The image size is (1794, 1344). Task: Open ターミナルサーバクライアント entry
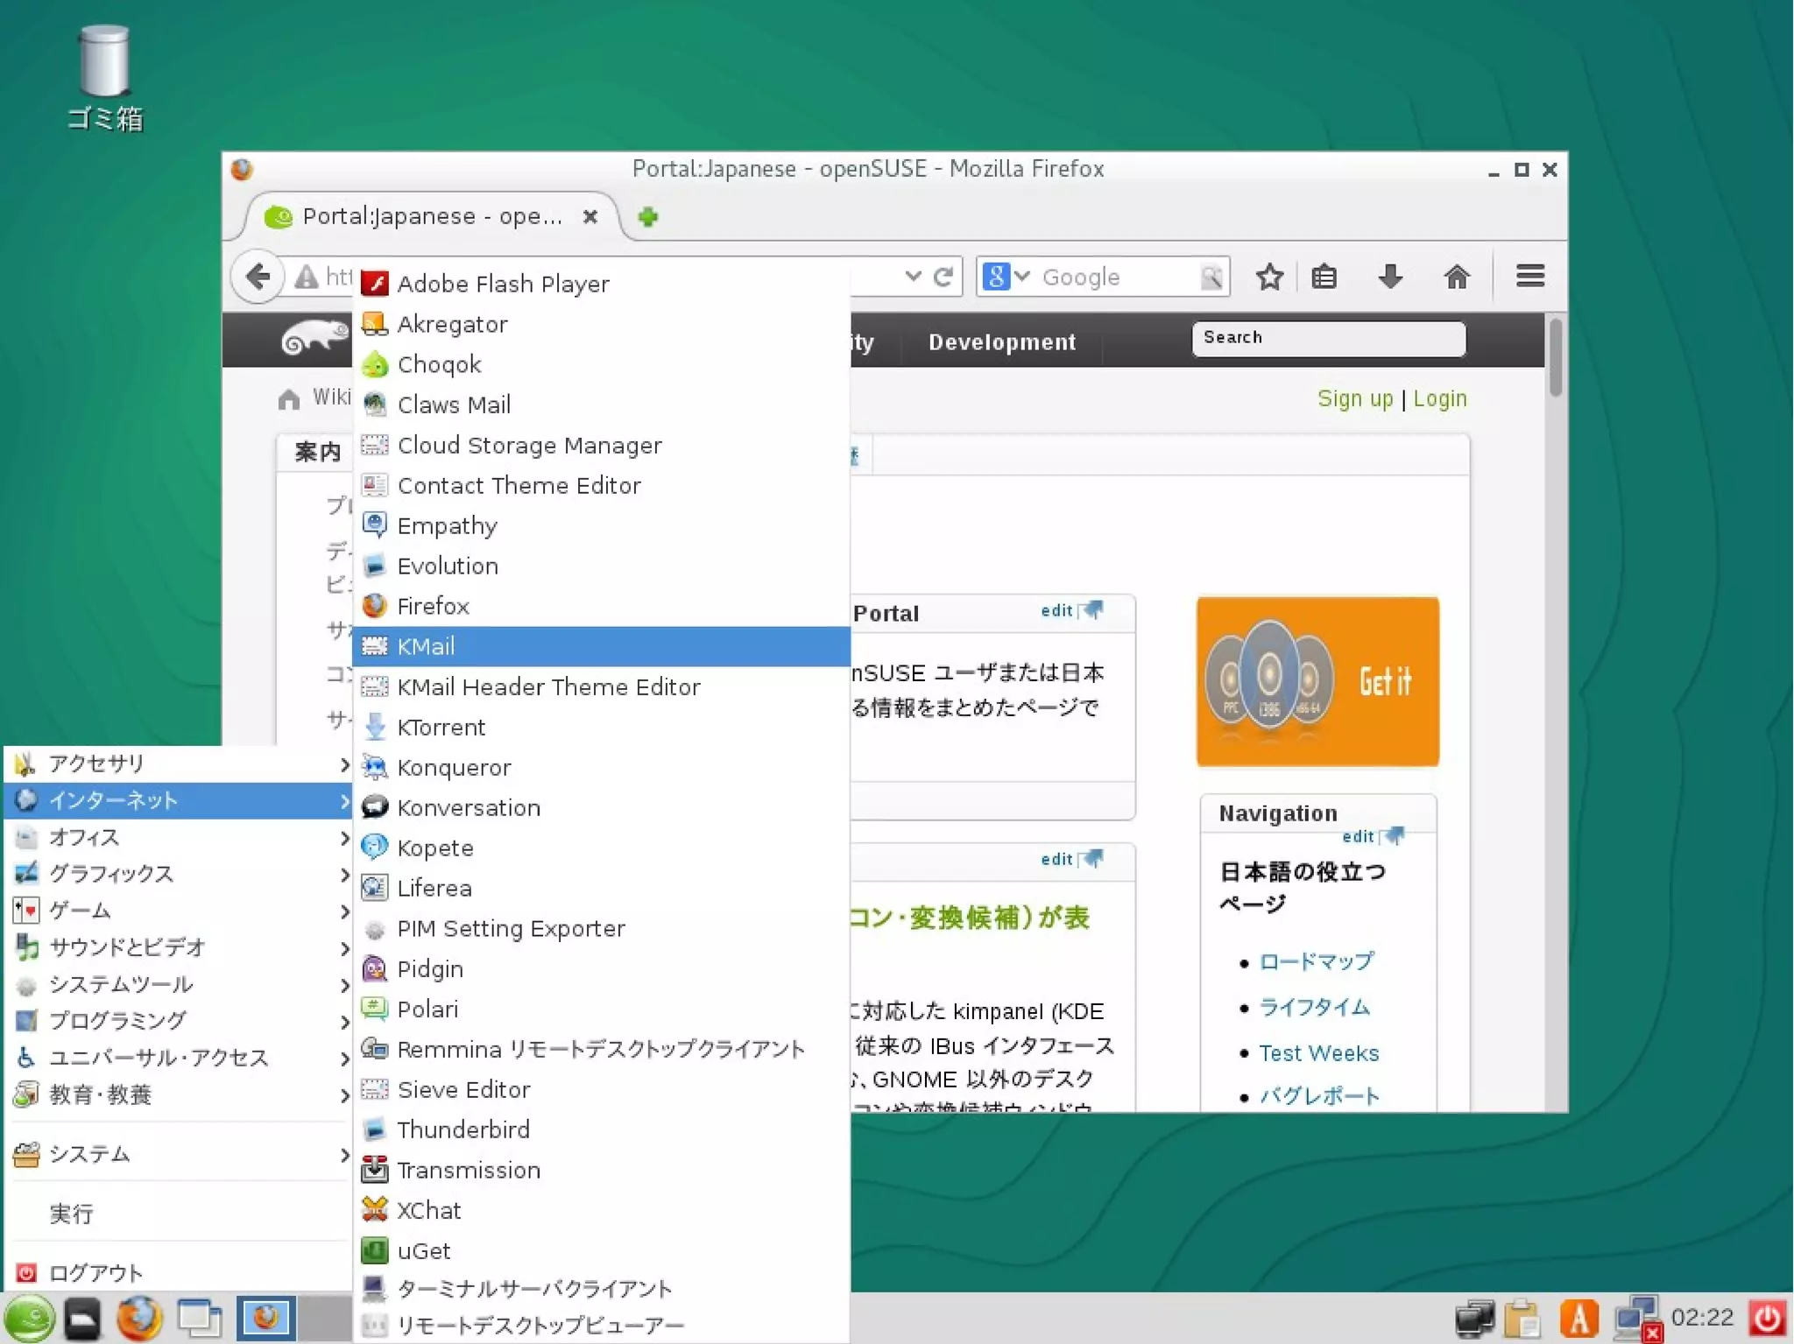[601, 1288]
